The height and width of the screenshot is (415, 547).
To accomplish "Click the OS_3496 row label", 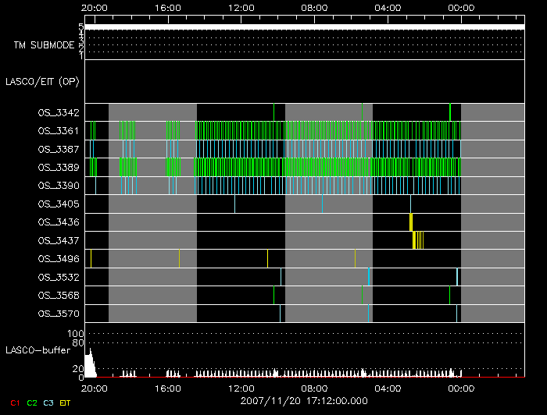I will pos(58,259).
